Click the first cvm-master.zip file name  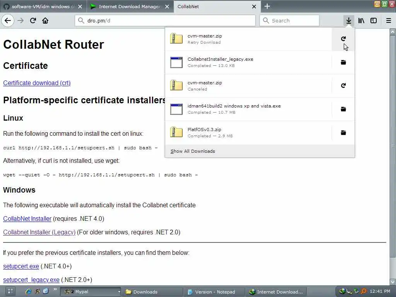205,36
